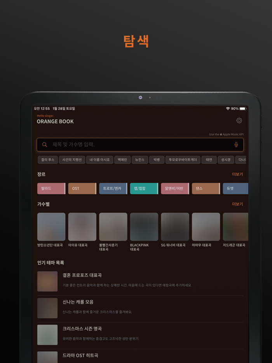272x363 pixels.
Task: Open the 댄스 genre card
Action: coord(206,188)
